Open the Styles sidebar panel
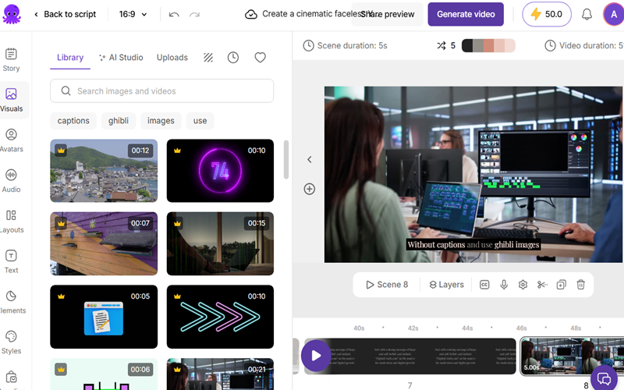The image size is (624, 390). [11, 342]
